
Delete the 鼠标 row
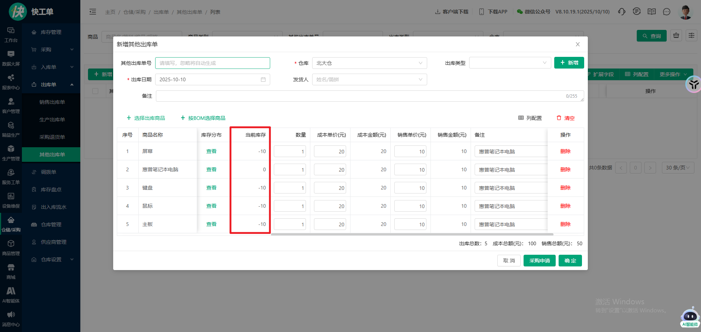pyautogui.click(x=565, y=206)
